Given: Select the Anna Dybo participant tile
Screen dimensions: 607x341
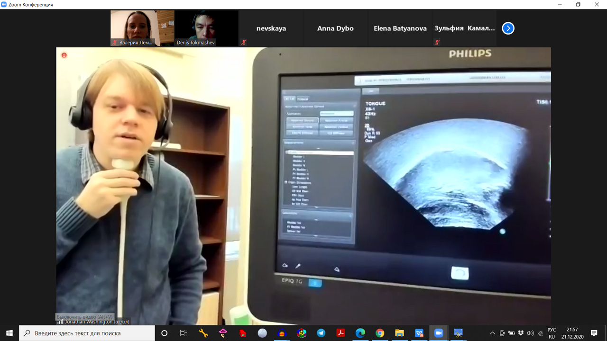Looking at the screenshot, I should pyautogui.click(x=335, y=28).
